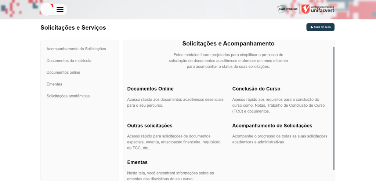Viewport: 376px width, 184px height.
Task: Open the hamburger menu
Action: click(x=60, y=10)
